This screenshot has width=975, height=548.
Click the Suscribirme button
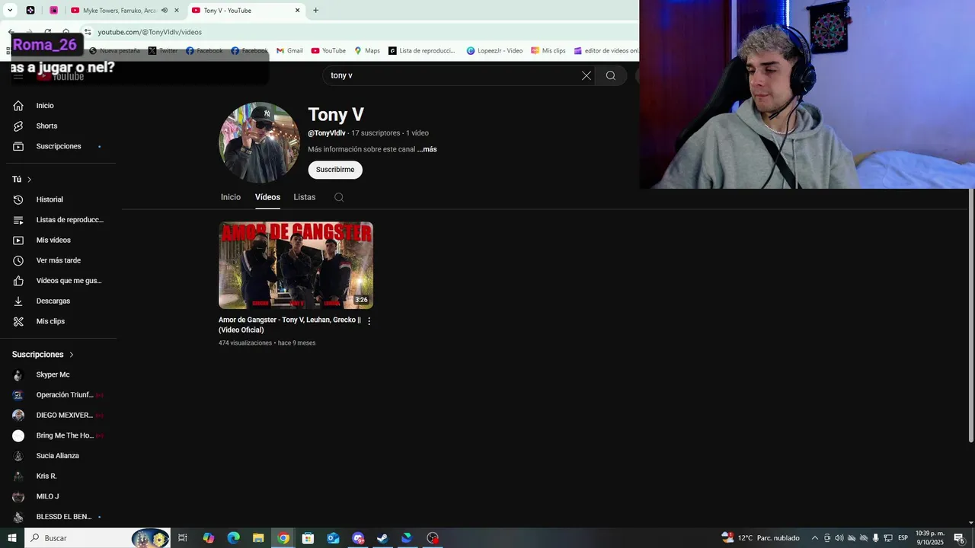click(x=335, y=170)
